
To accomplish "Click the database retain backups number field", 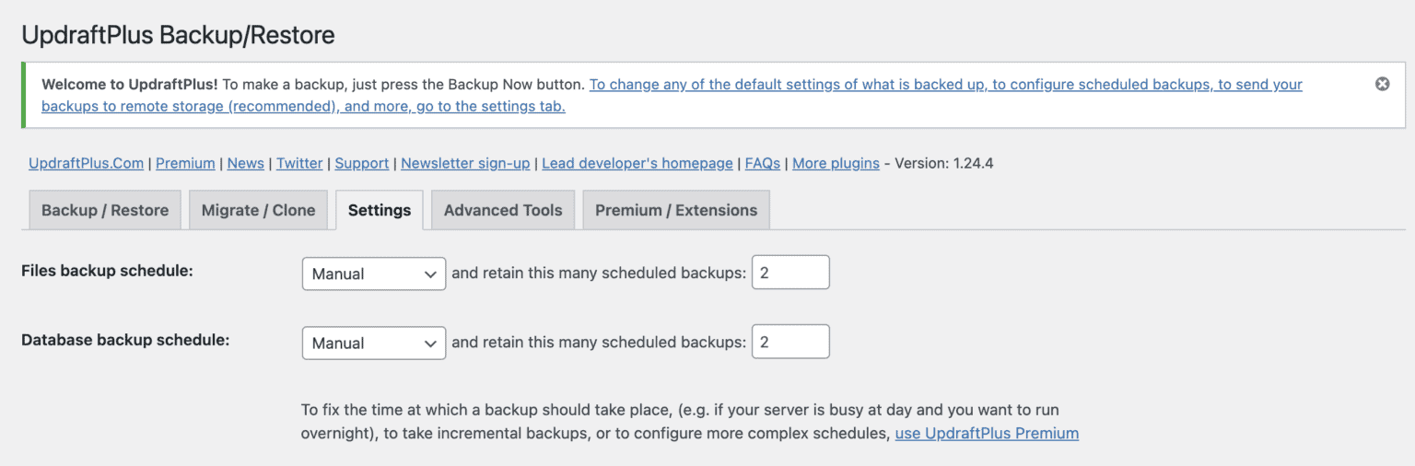I will tap(790, 342).
